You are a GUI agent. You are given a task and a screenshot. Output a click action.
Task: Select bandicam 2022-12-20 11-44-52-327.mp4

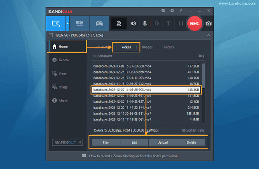pyautogui.click(x=146, y=101)
